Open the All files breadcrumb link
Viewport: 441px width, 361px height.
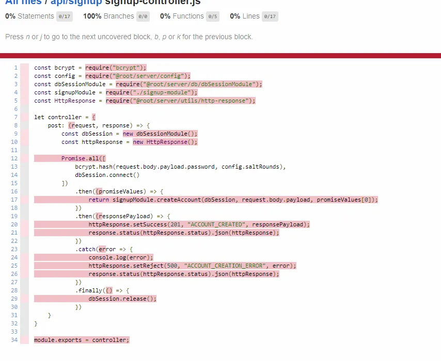pos(23,2)
